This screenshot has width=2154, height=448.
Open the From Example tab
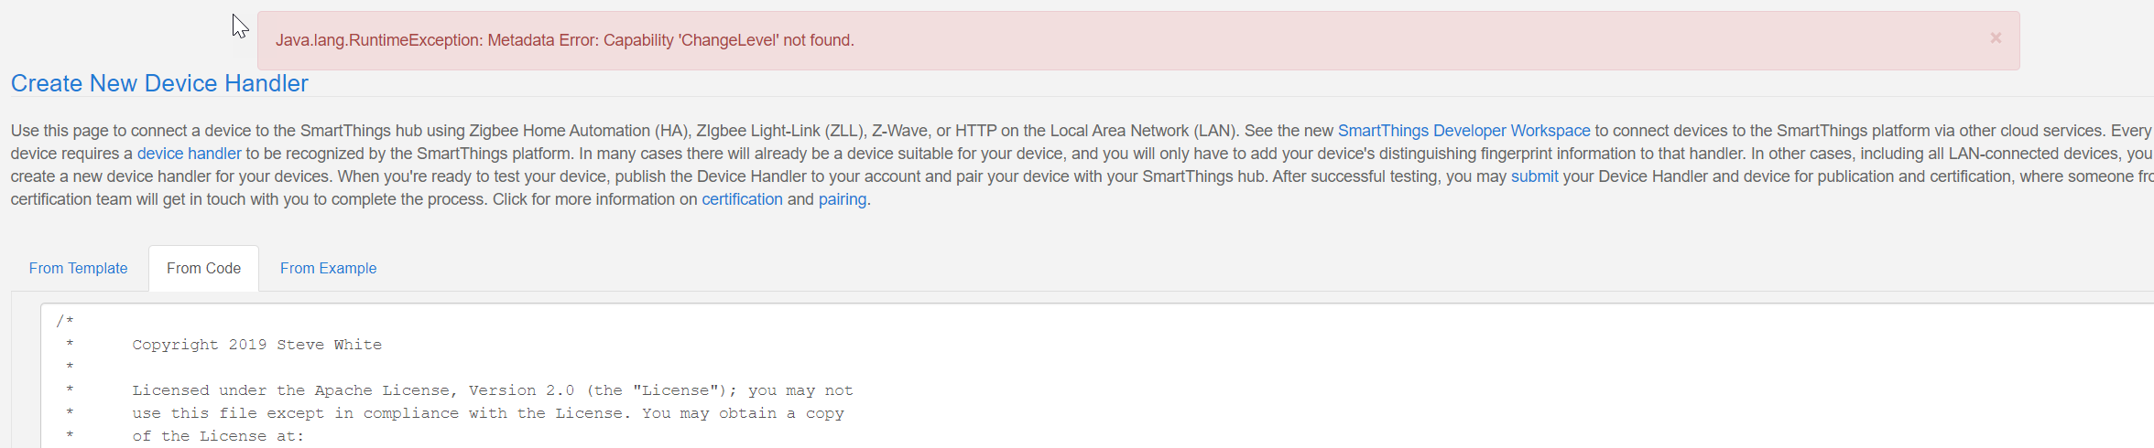pyautogui.click(x=328, y=268)
